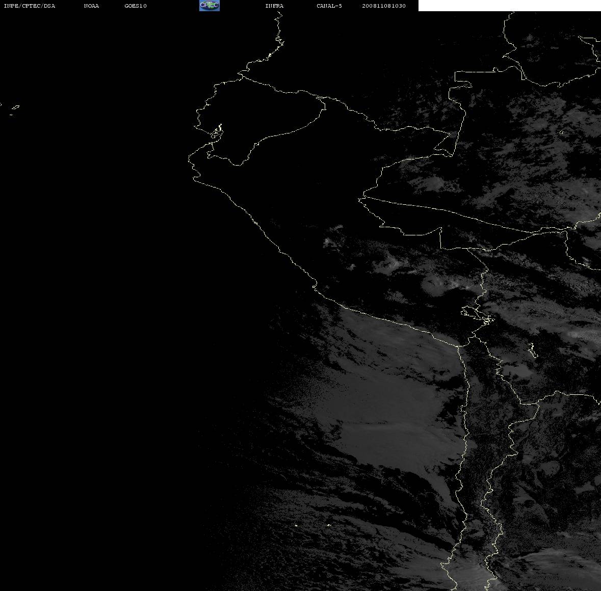
Task: Click the small bright island dot in the southern ocean
Action: [x=296, y=525]
